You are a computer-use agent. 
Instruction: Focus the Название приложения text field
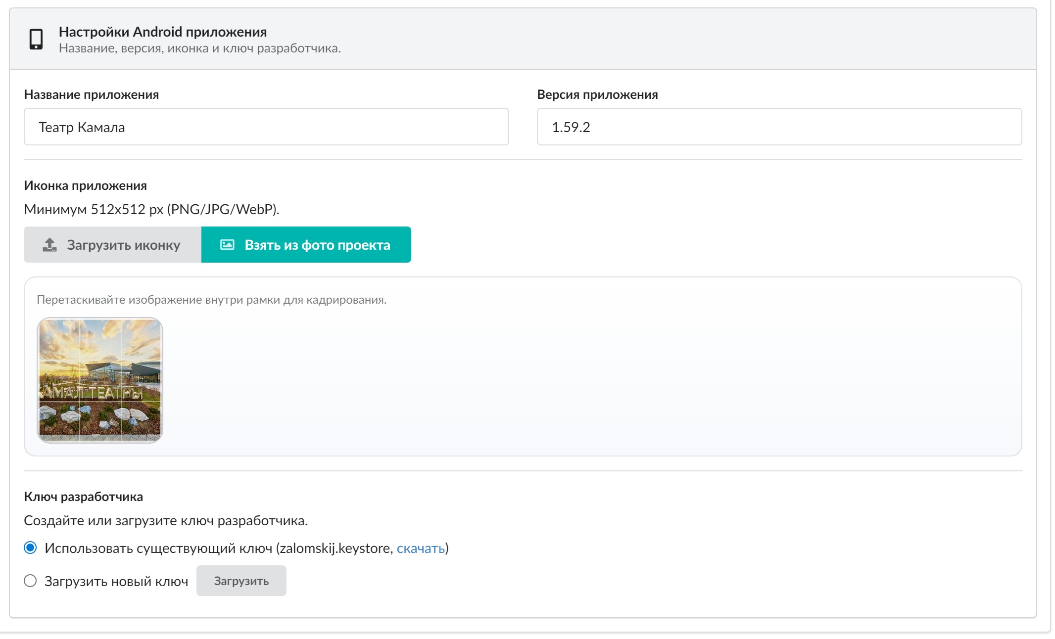266,127
